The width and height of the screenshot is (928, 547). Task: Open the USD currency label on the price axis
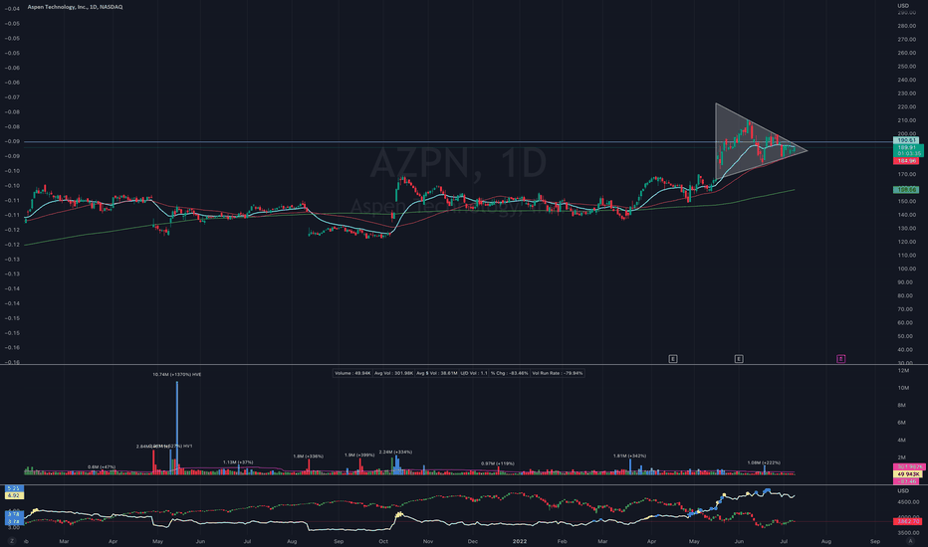[x=903, y=6]
